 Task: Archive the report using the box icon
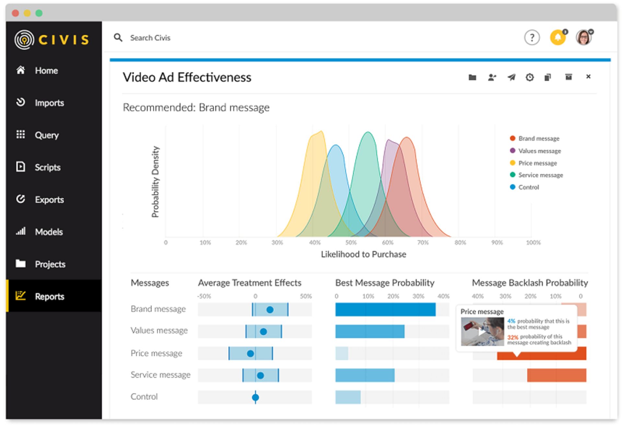pyautogui.click(x=569, y=77)
